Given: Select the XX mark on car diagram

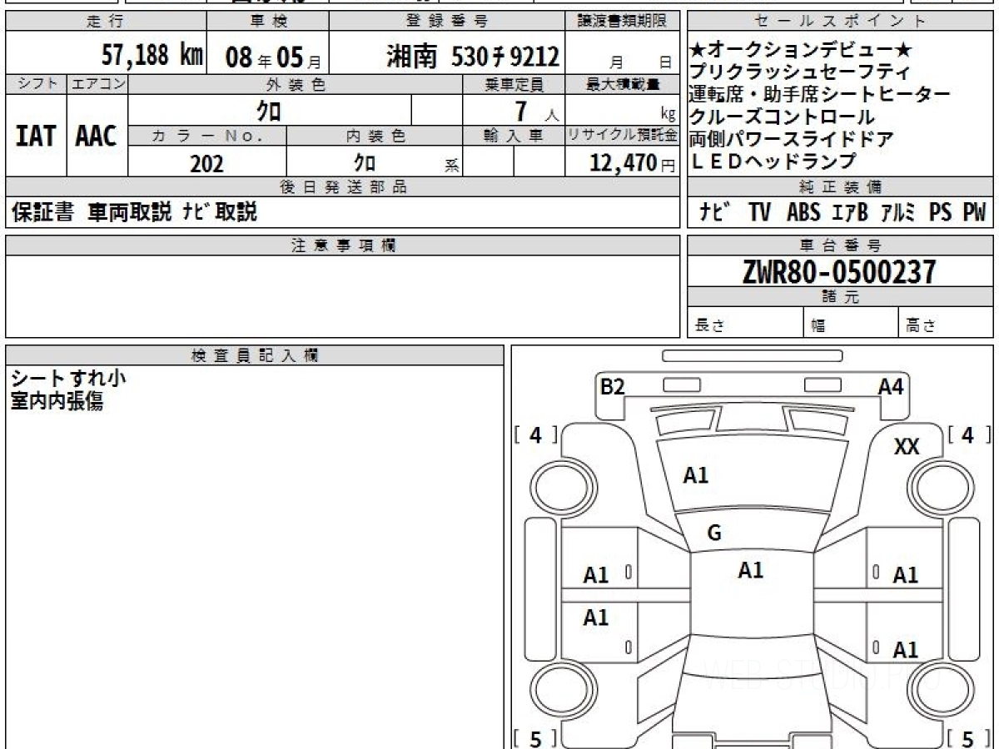Looking at the screenshot, I should pyautogui.click(x=907, y=447).
